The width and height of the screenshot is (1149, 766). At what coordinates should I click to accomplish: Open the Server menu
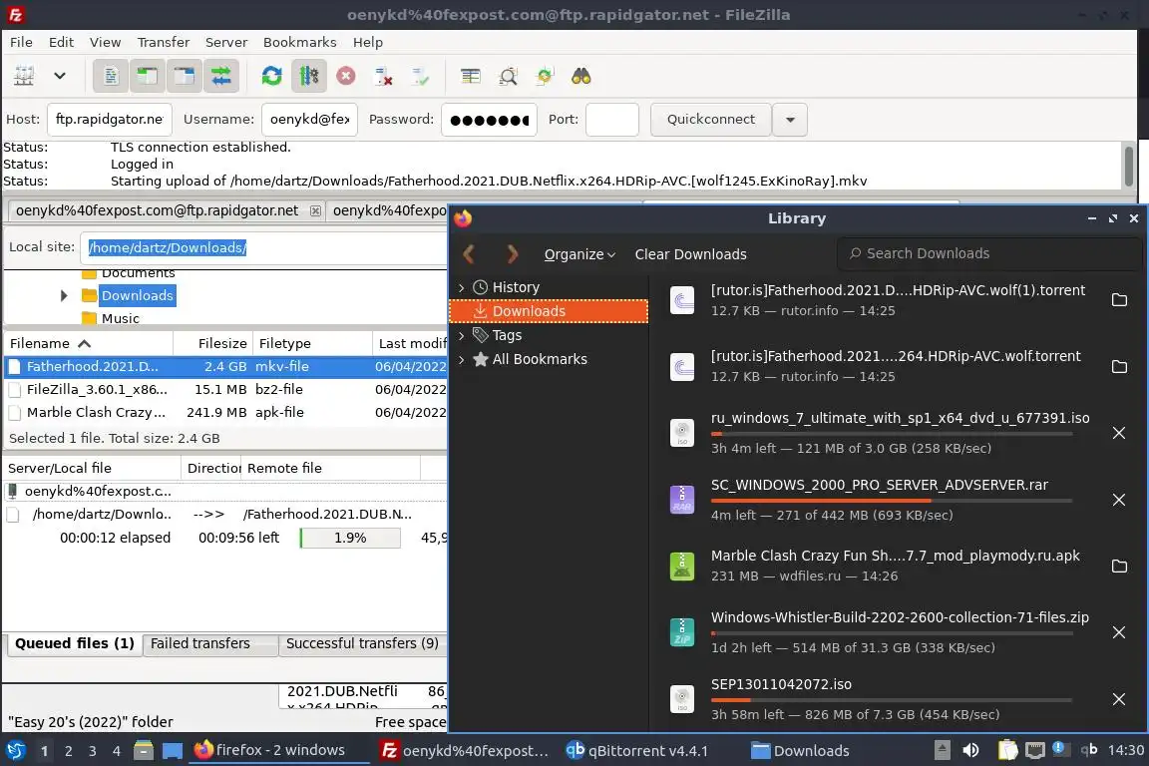(x=225, y=42)
